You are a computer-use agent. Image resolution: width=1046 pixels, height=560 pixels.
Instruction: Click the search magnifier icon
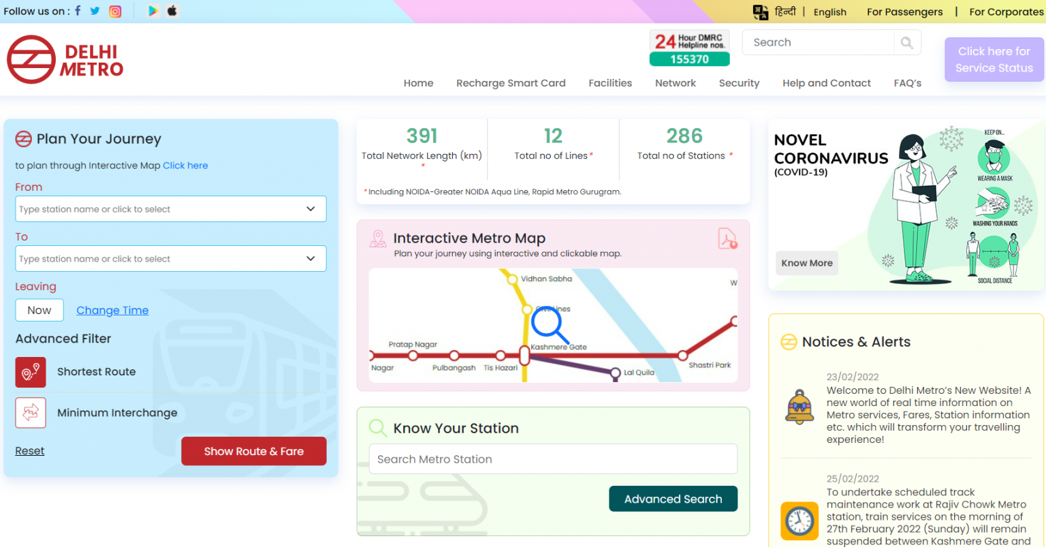906,42
